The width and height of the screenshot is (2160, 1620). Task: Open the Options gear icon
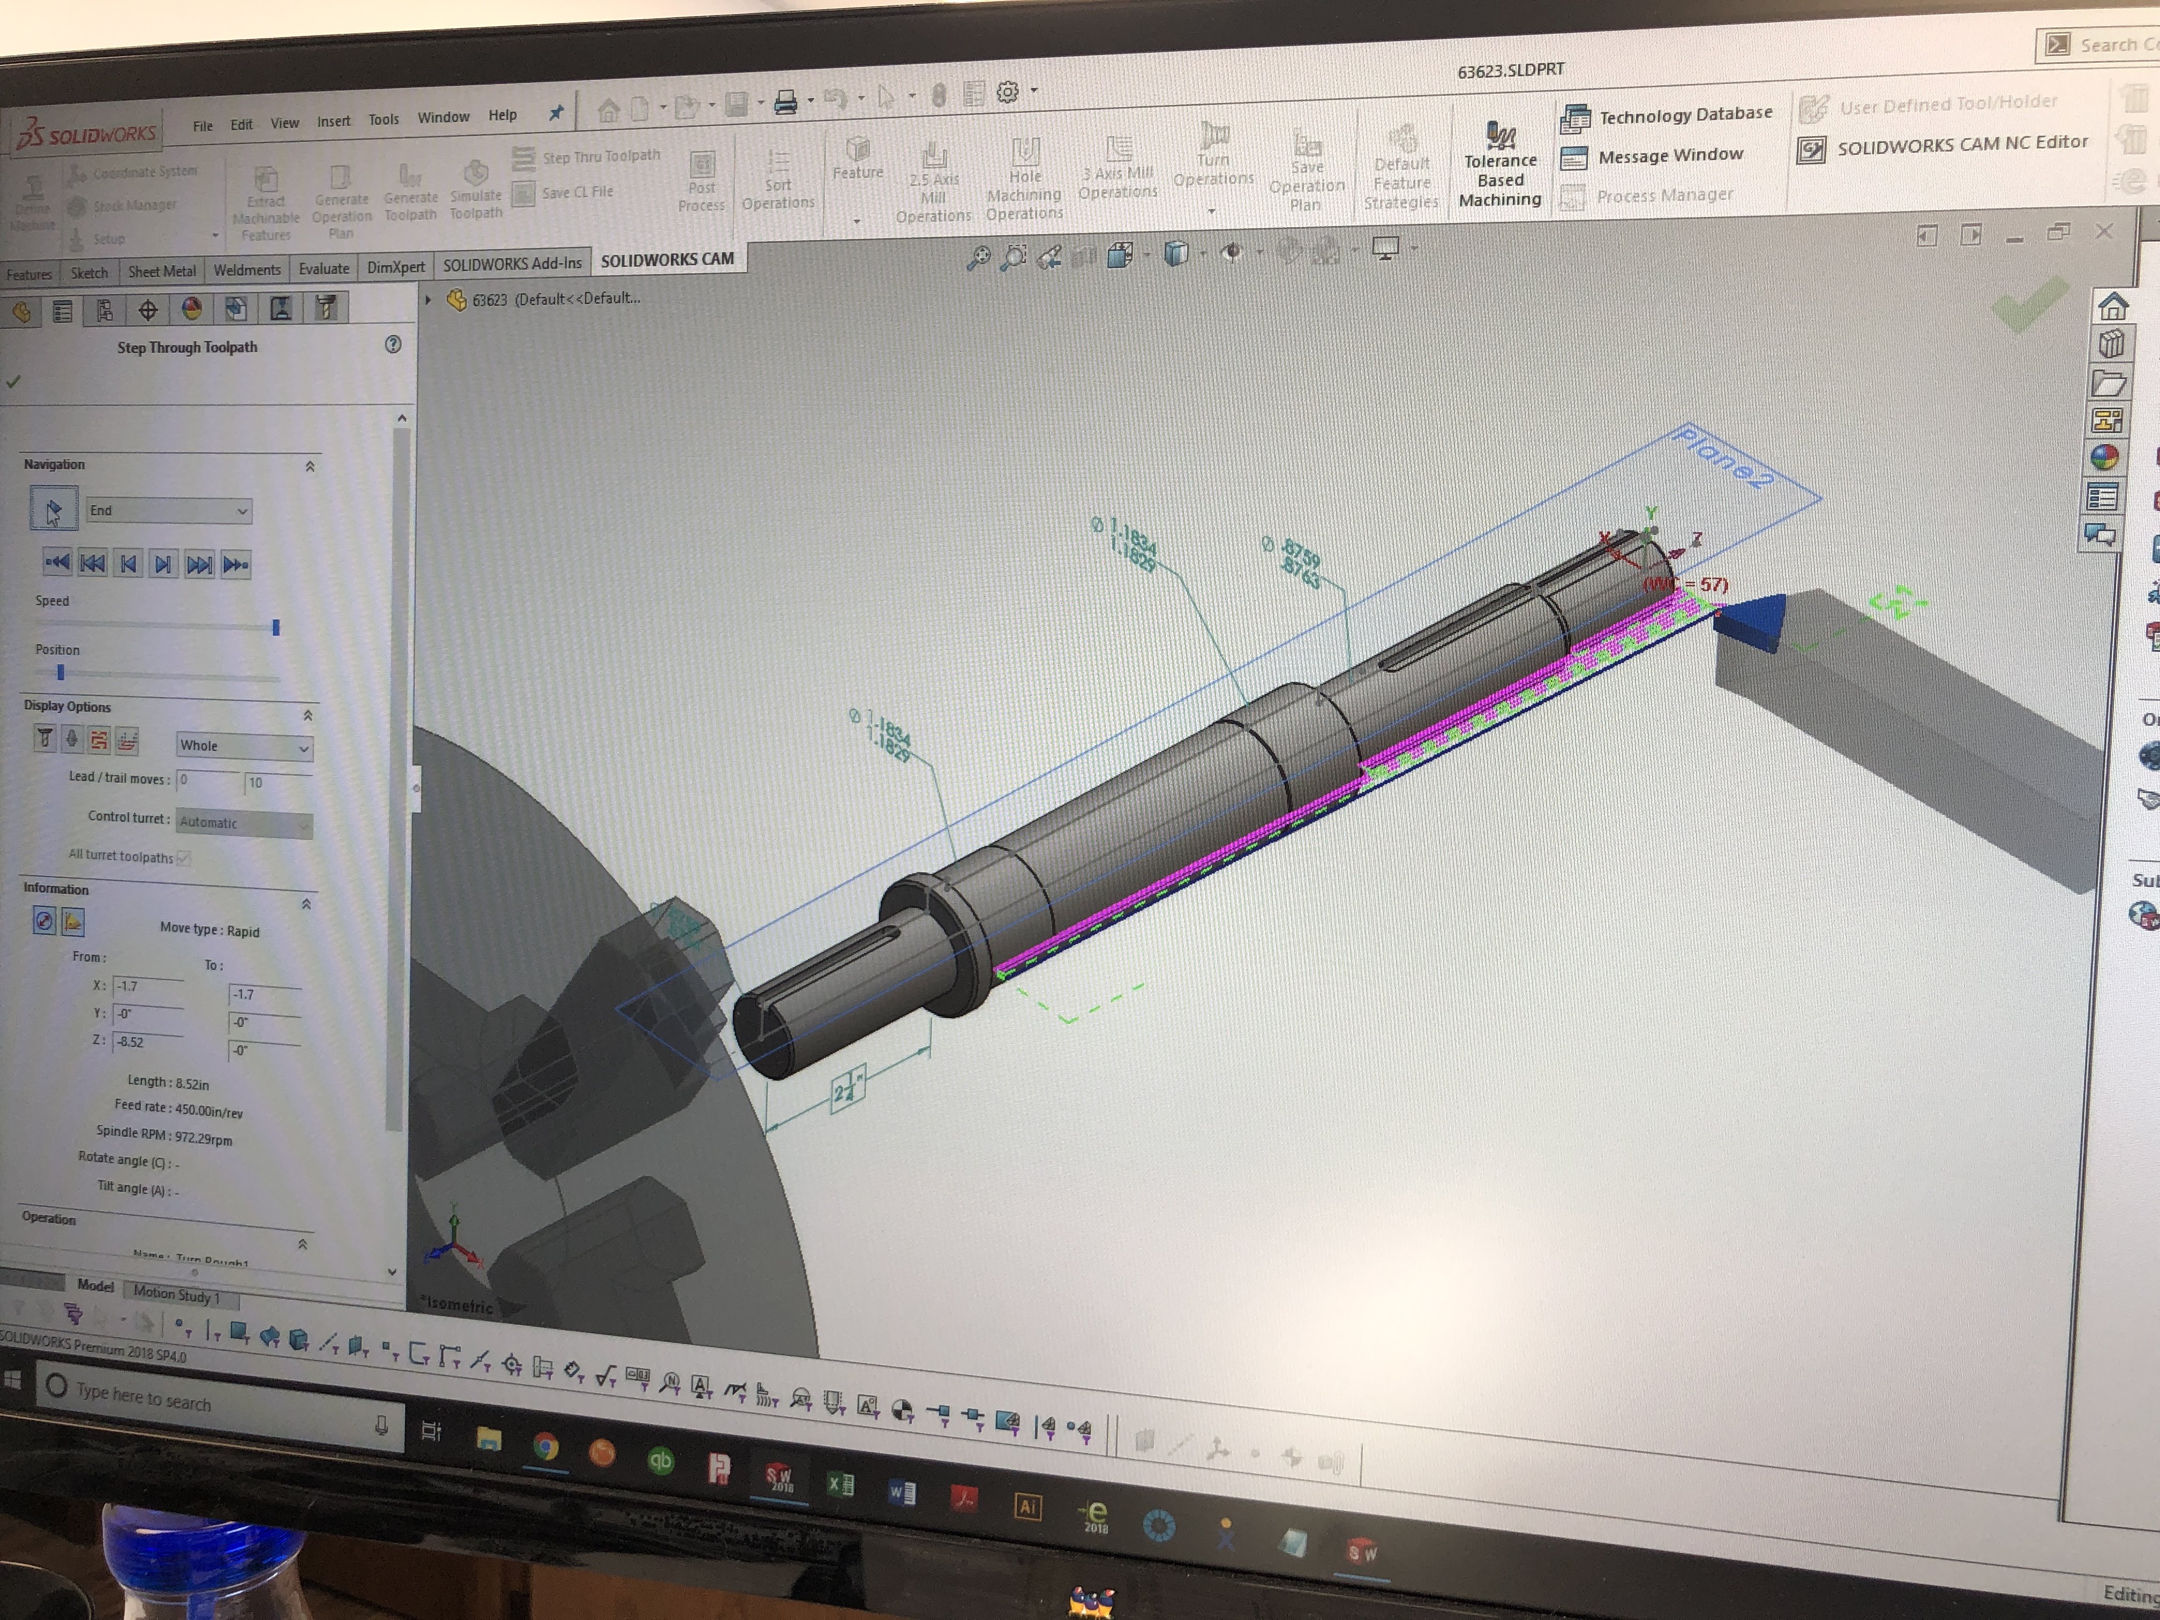1008,92
